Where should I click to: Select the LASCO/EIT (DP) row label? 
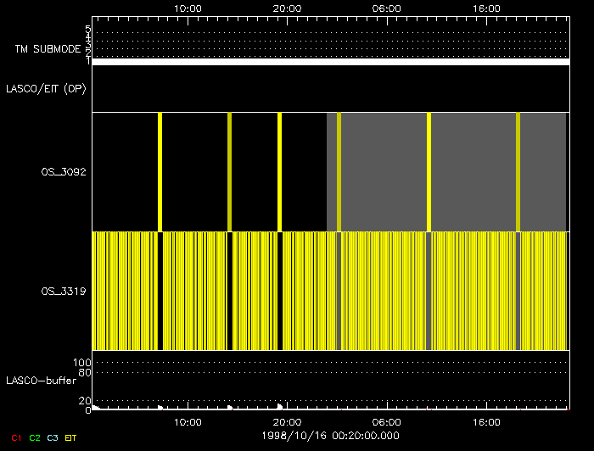click(46, 88)
